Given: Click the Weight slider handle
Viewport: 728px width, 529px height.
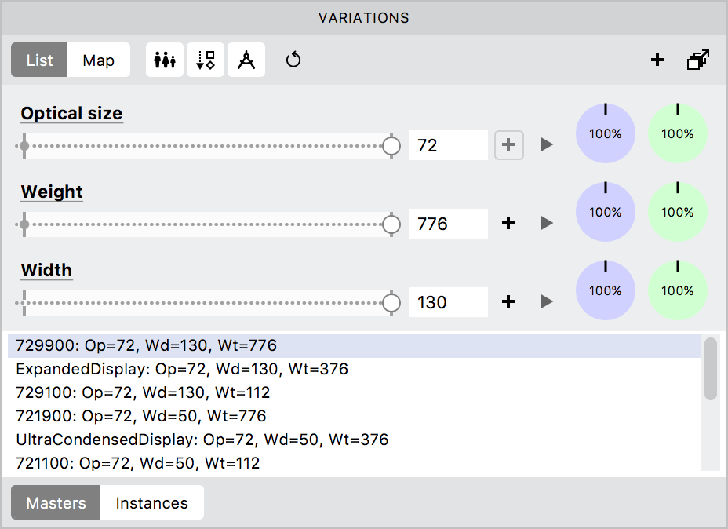Looking at the screenshot, I should coord(391,224).
